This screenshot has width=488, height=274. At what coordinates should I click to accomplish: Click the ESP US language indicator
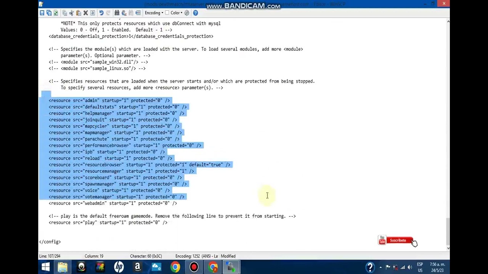[x=420, y=267]
